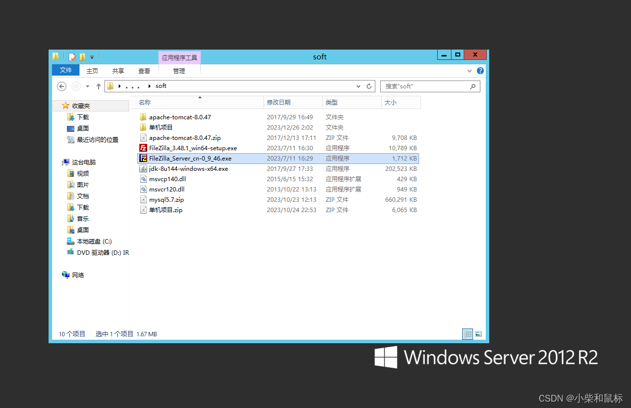Go back with the Back arrow button
Image resolution: width=631 pixels, height=408 pixels.
point(62,86)
